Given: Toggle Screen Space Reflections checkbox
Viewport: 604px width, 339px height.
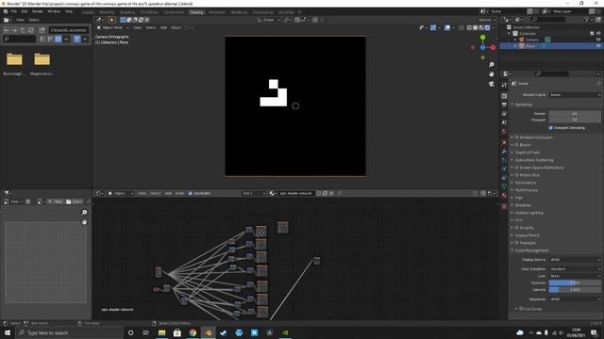Looking at the screenshot, I should pos(517,168).
